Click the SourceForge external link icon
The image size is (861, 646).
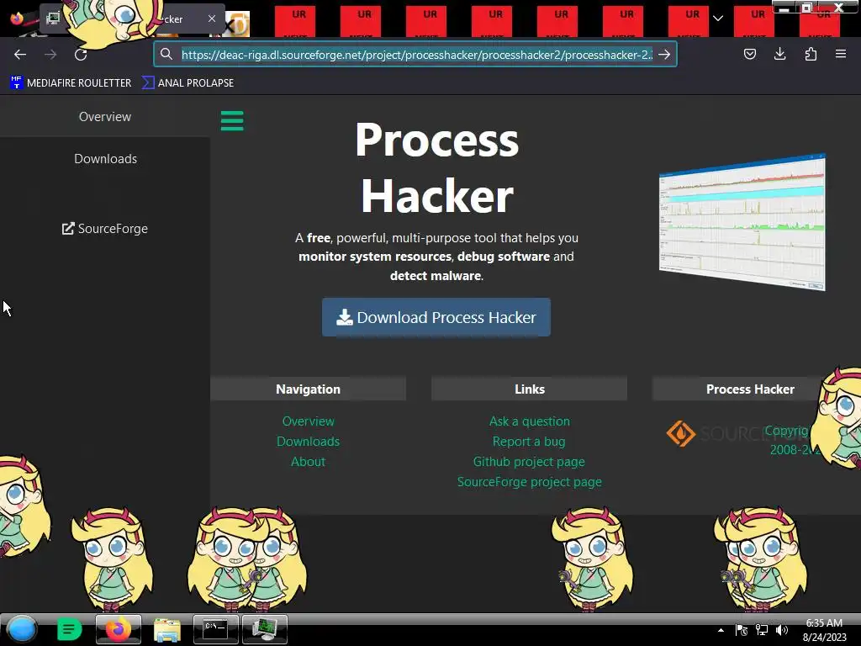click(67, 229)
